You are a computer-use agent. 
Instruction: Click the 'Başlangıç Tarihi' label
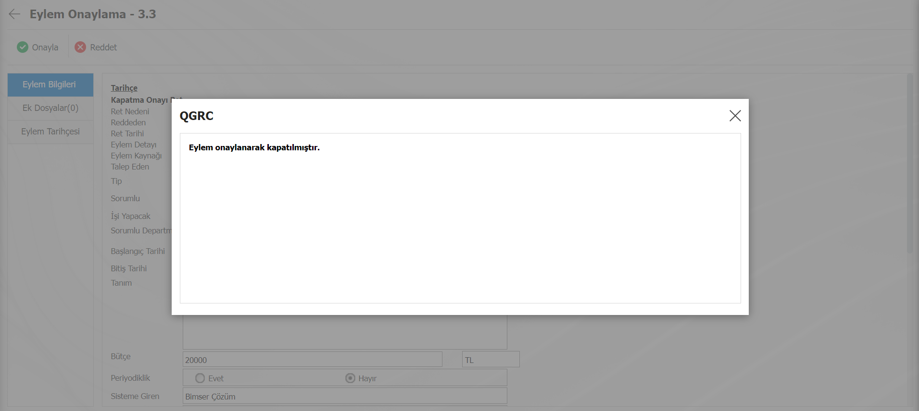click(138, 251)
